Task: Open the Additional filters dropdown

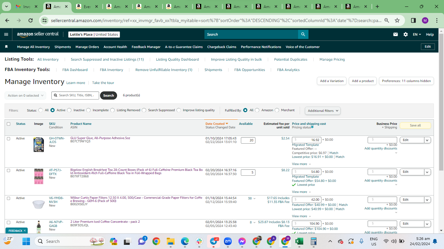Action: (x=323, y=111)
